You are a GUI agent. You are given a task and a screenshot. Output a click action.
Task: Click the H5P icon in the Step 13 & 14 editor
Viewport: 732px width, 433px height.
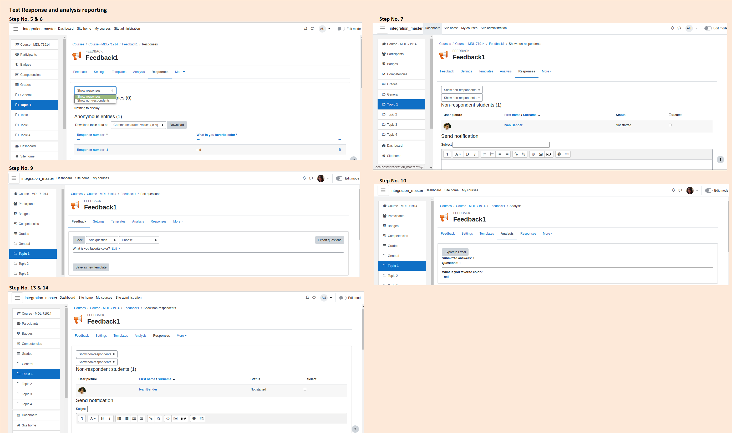pyautogui.click(x=184, y=418)
